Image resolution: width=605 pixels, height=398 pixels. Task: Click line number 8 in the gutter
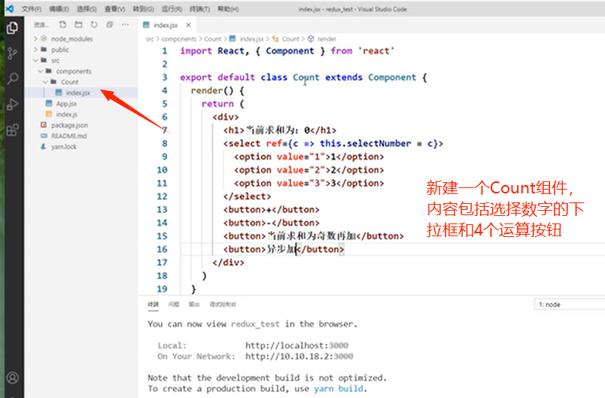coord(165,144)
